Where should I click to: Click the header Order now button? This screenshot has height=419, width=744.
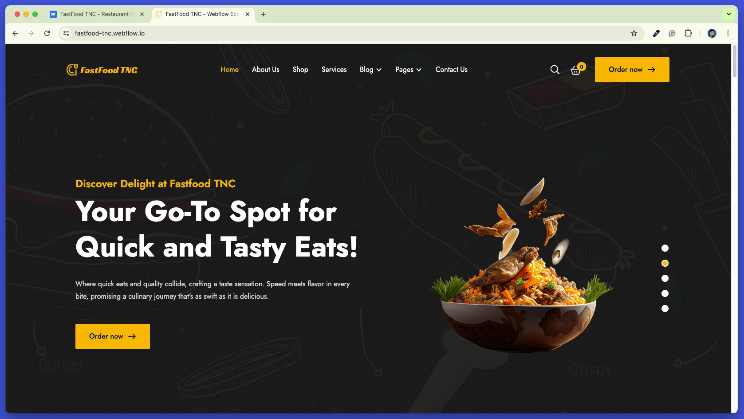[x=632, y=70]
